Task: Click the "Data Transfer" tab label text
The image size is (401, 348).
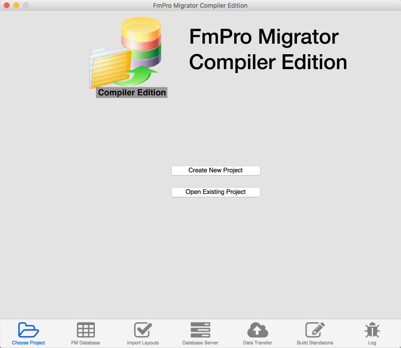Action: pyautogui.click(x=258, y=343)
